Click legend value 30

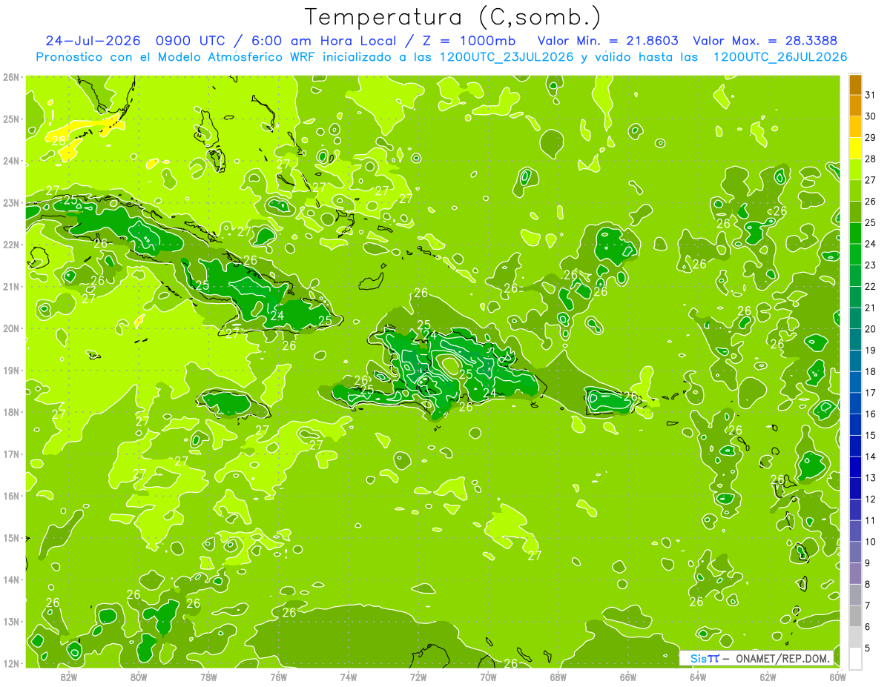[870, 116]
